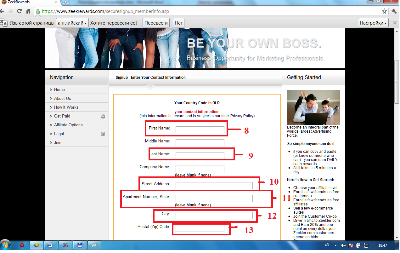400x253 pixels.
Task: Select the ZeekRewards browser tab
Action: coord(30,2)
